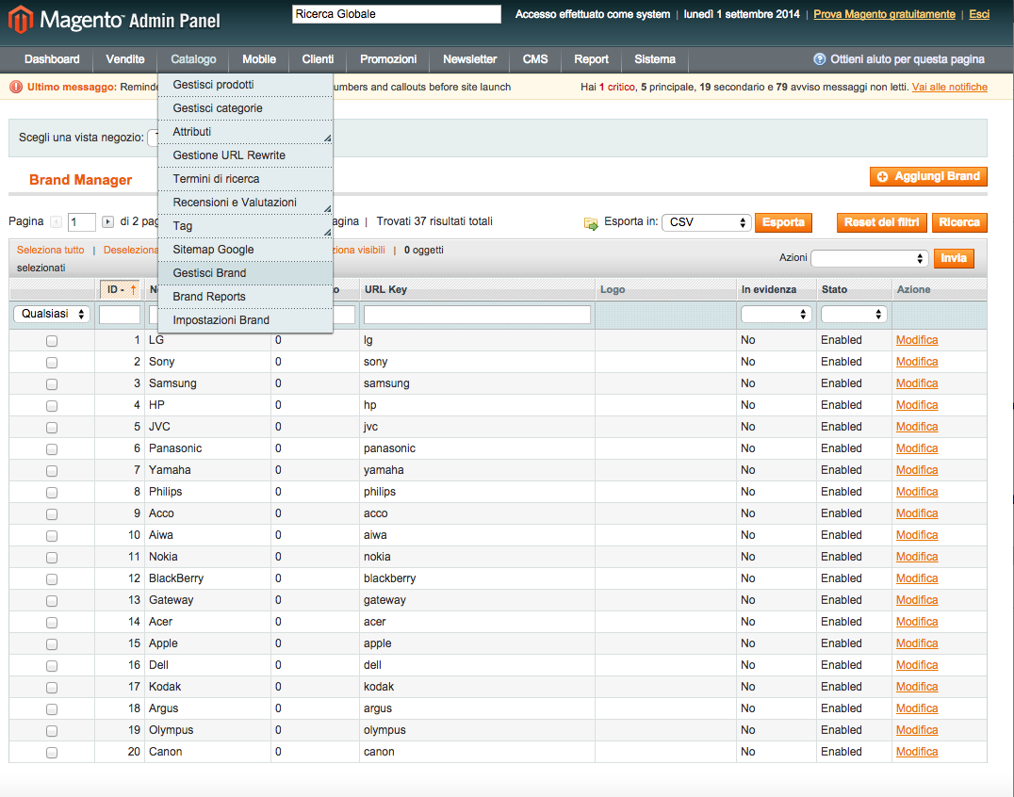
Task: Select Impostazioni Brand menu item
Action: [245, 320]
